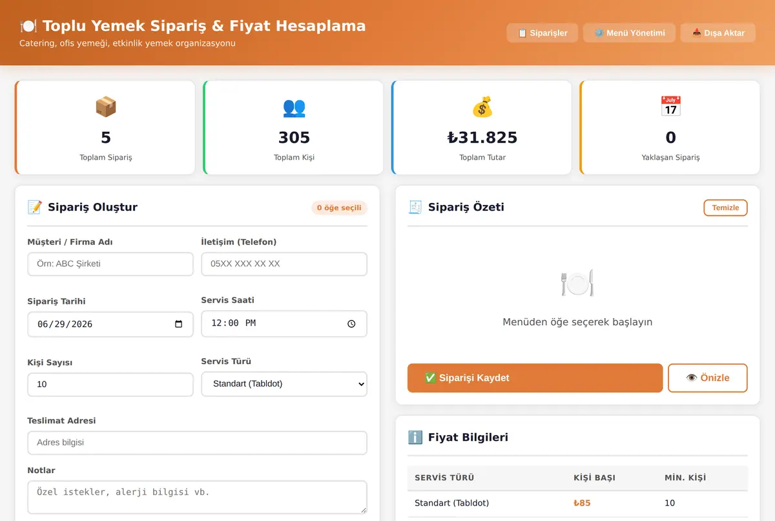The height and width of the screenshot is (521, 775).
Task: Click the 0 Yaklaşan Sipariş value
Action: (670, 137)
